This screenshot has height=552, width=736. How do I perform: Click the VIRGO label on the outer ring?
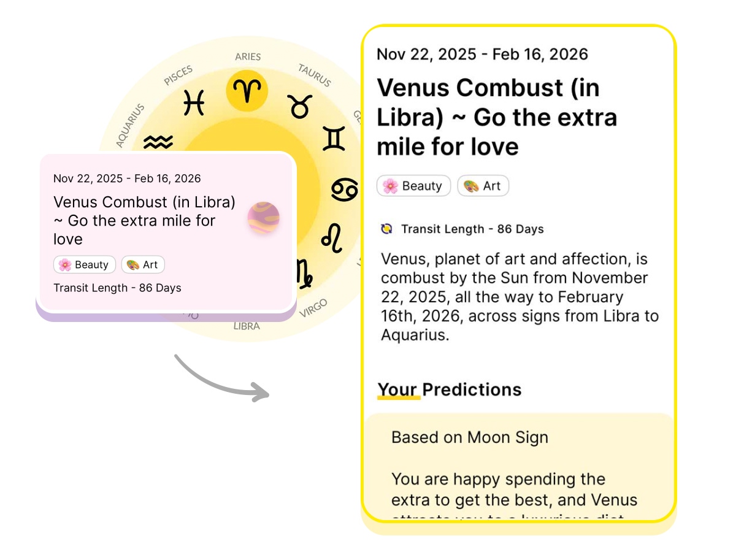pyautogui.click(x=313, y=308)
